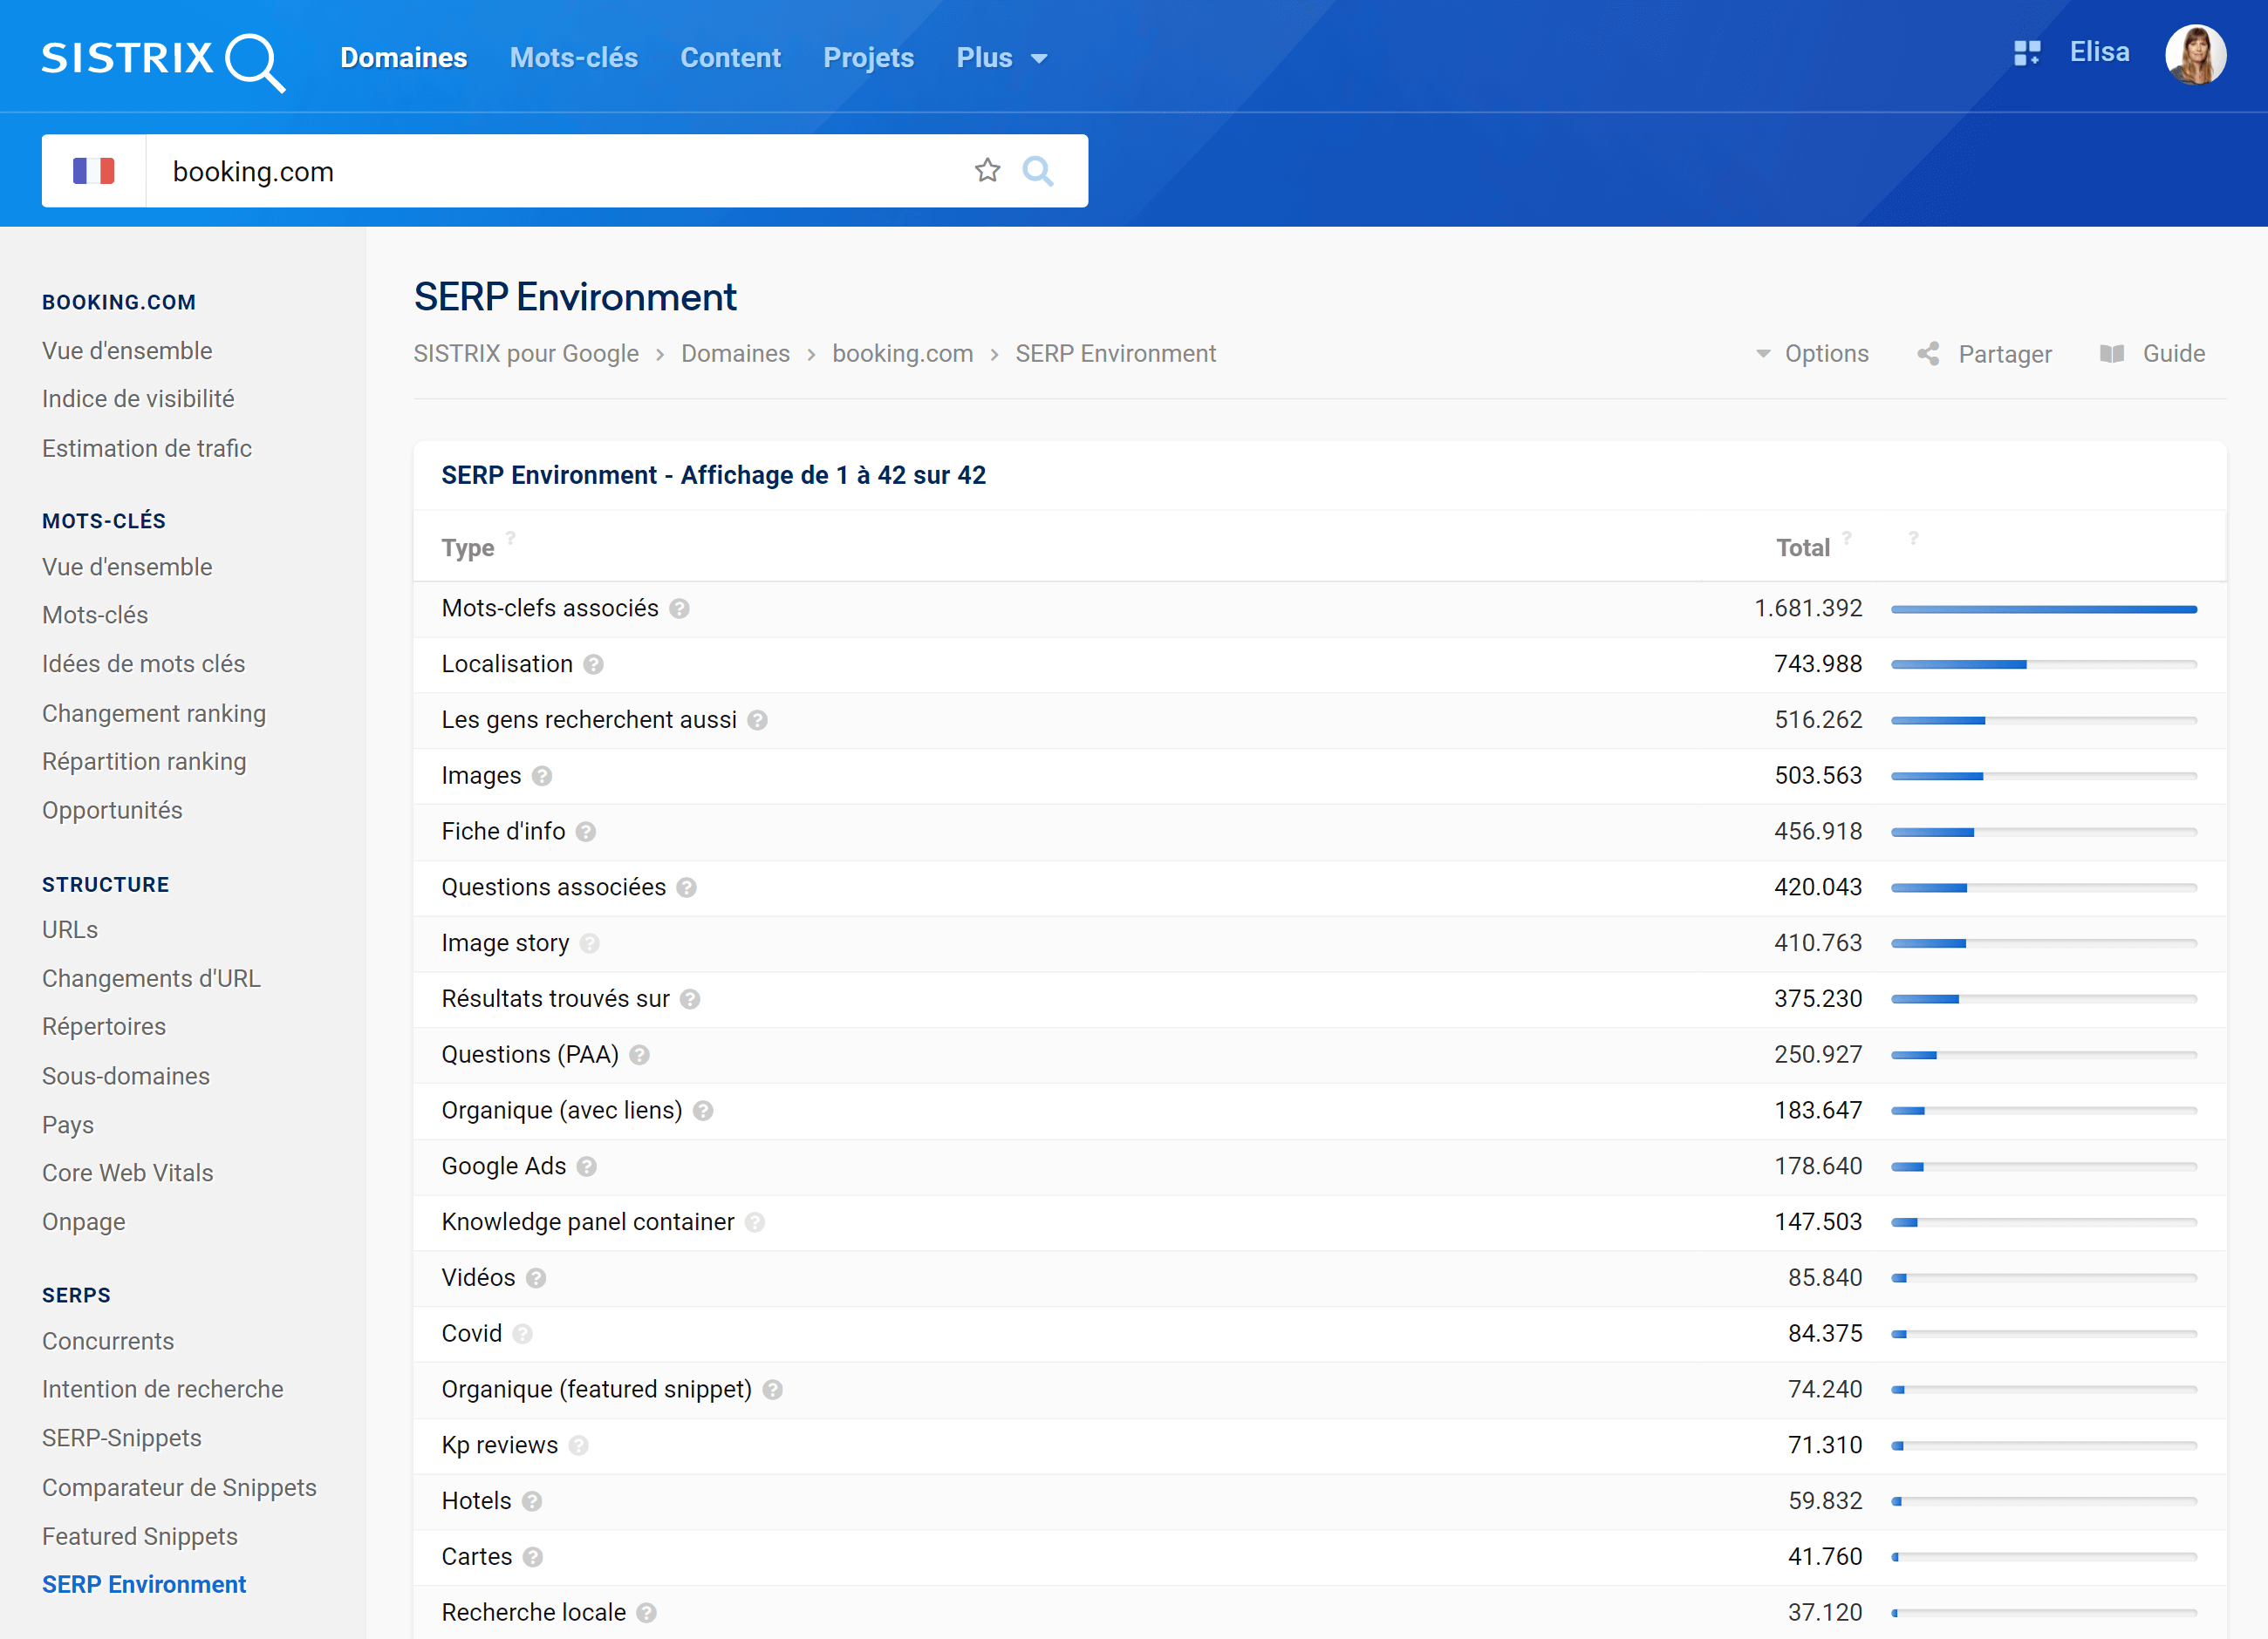2268x1639 pixels.
Task: Open Core Web Vitals in sidebar
Action: (128, 1173)
